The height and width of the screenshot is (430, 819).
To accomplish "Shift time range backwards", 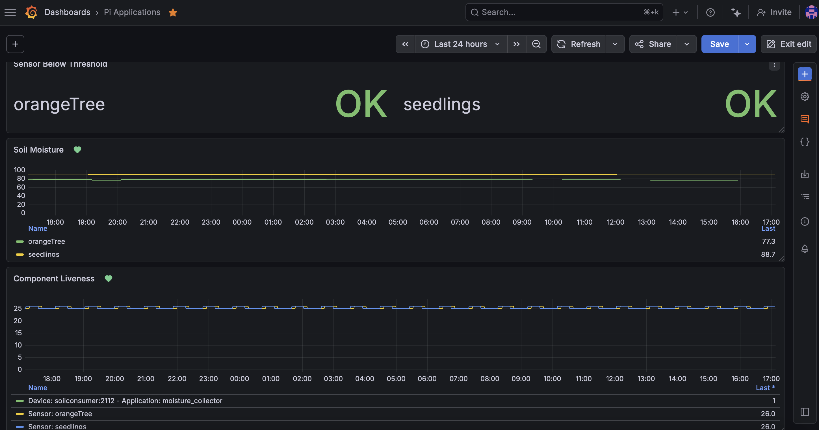I will (x=405, y=44).
